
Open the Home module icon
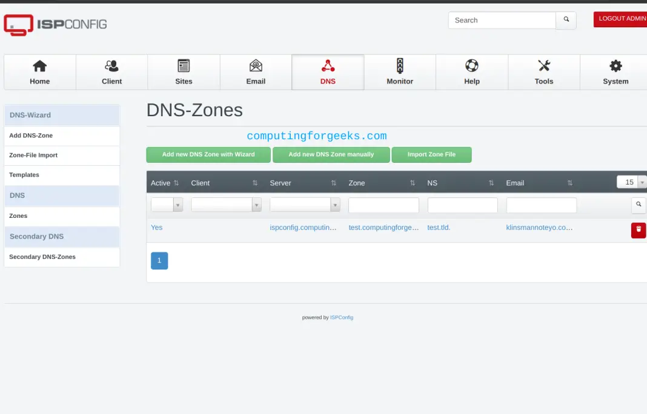point(39,66)
